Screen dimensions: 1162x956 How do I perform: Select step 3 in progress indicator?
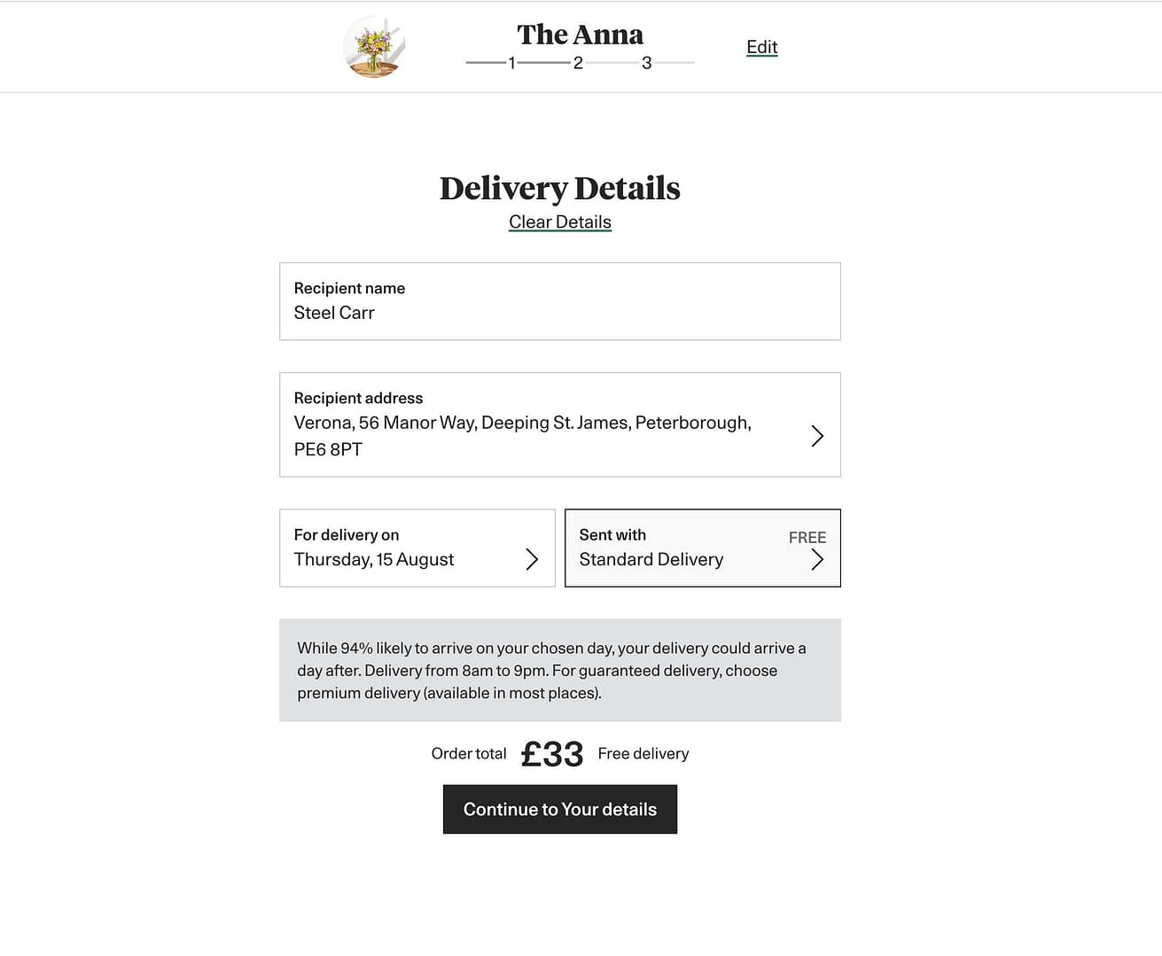click(x=647, y=63)
